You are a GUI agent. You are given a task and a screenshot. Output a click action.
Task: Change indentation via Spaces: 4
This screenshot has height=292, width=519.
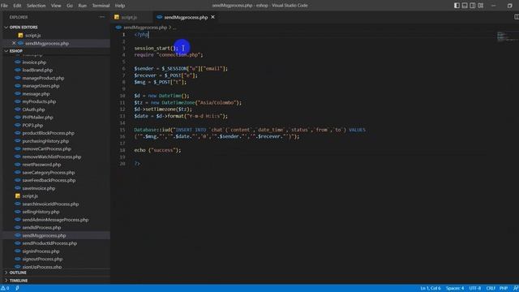click(455, 289)
